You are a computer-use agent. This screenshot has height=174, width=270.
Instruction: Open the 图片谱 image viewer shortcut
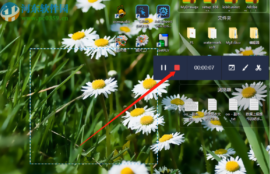click(x=121, y=43)
